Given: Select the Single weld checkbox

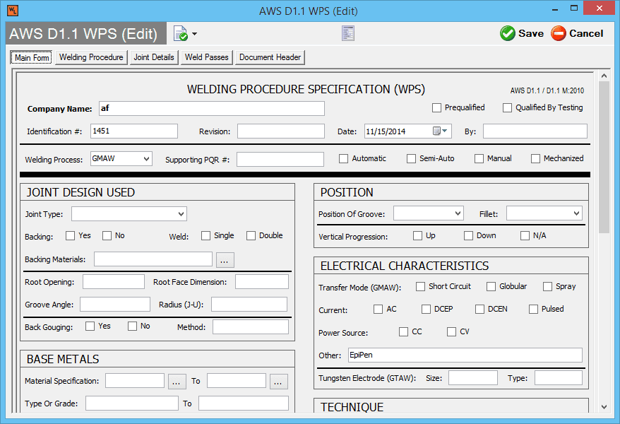Looking at the screenshot, I should 205,236.
